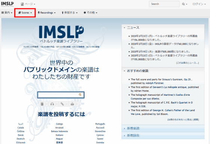
Task: Click the 2020年3月19日 news entry text
Action: [160, 52]
